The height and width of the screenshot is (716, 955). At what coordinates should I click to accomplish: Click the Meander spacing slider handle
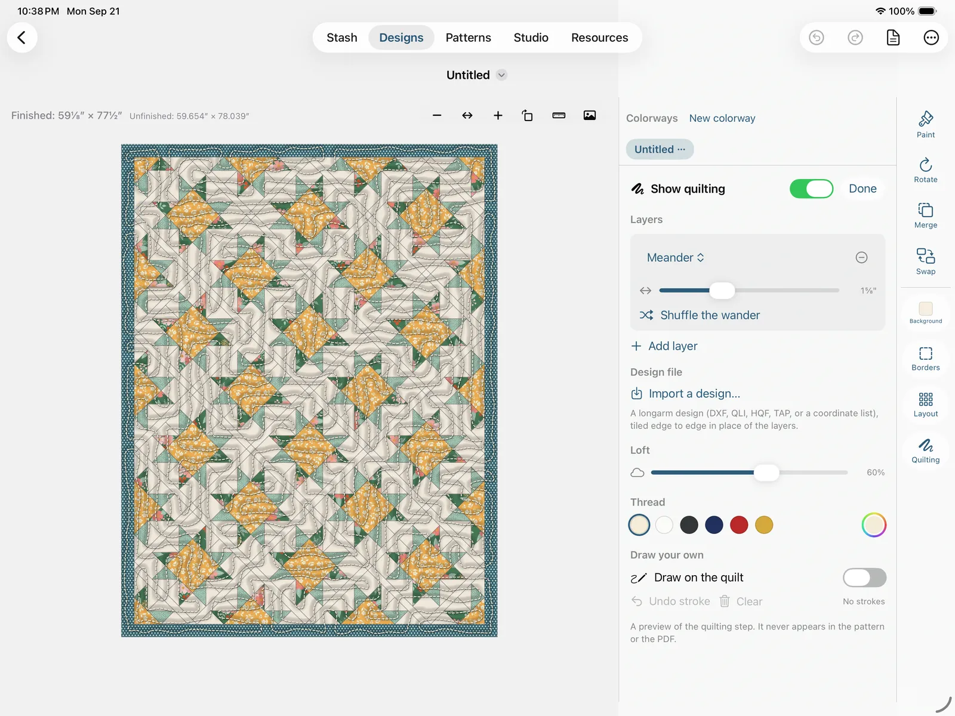click(722, 291)
